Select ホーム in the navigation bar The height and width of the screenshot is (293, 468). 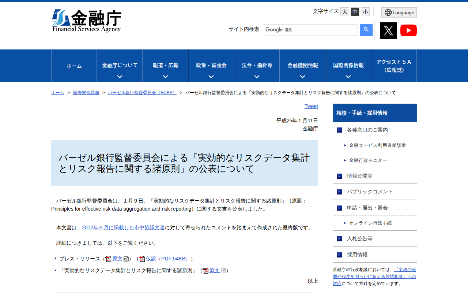pyautogui.click(x=74, y=66)
